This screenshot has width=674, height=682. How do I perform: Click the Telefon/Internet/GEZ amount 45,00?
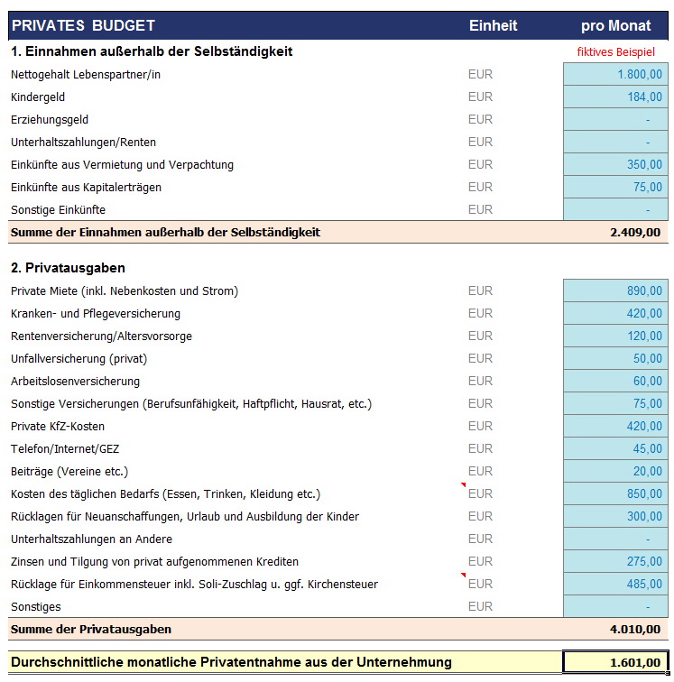[615, 448]
